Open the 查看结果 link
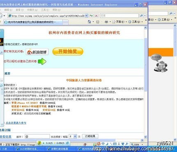 pyautogui.click(x=6, y=136)
